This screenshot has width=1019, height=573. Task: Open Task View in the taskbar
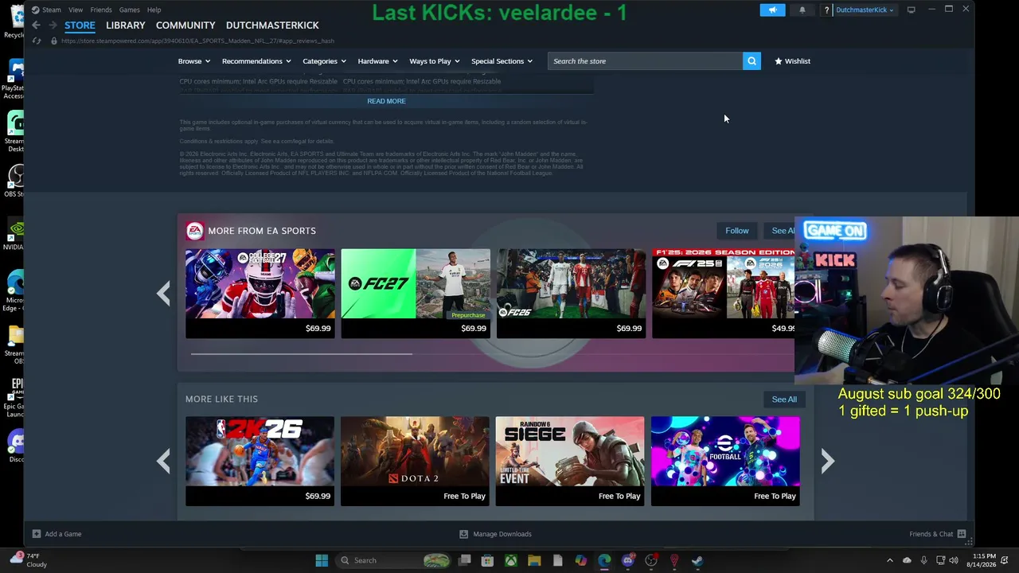(464, 560)
